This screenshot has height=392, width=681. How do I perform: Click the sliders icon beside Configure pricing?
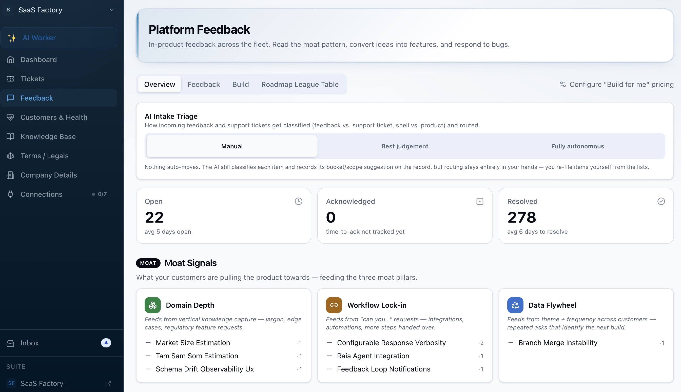pyautogui.click(x=563, y=84)
